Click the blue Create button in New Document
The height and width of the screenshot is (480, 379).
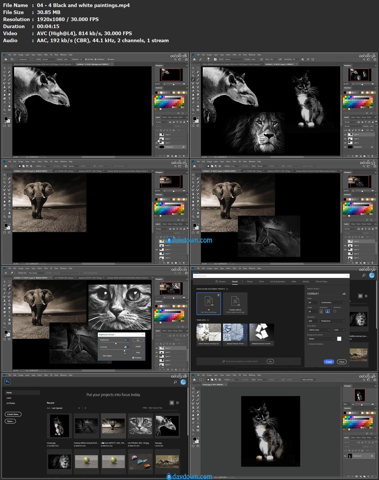(329, 362)
